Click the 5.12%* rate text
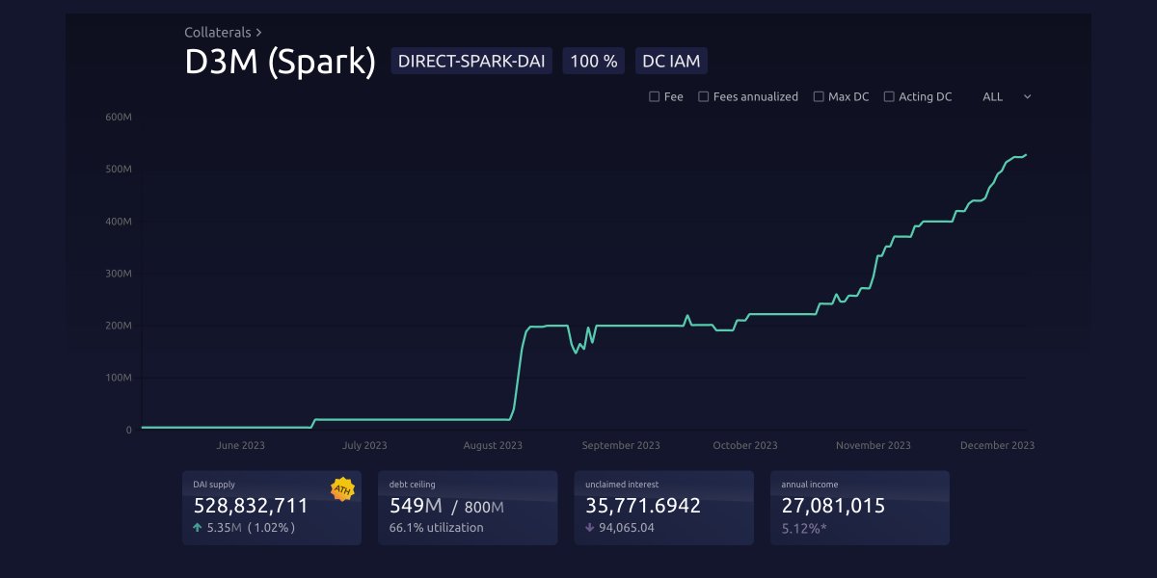Screen dimensions: 1157x578 804,528
